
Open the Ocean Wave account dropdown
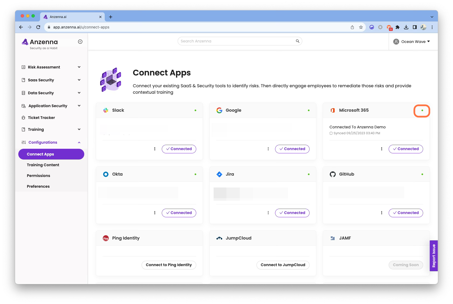412,42
